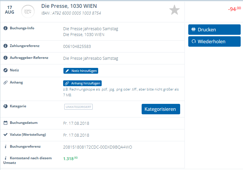The height and width of the screenshot is (170, 243).
Task: Click the Buchungs-Info info icon
Action: (6, 28)
